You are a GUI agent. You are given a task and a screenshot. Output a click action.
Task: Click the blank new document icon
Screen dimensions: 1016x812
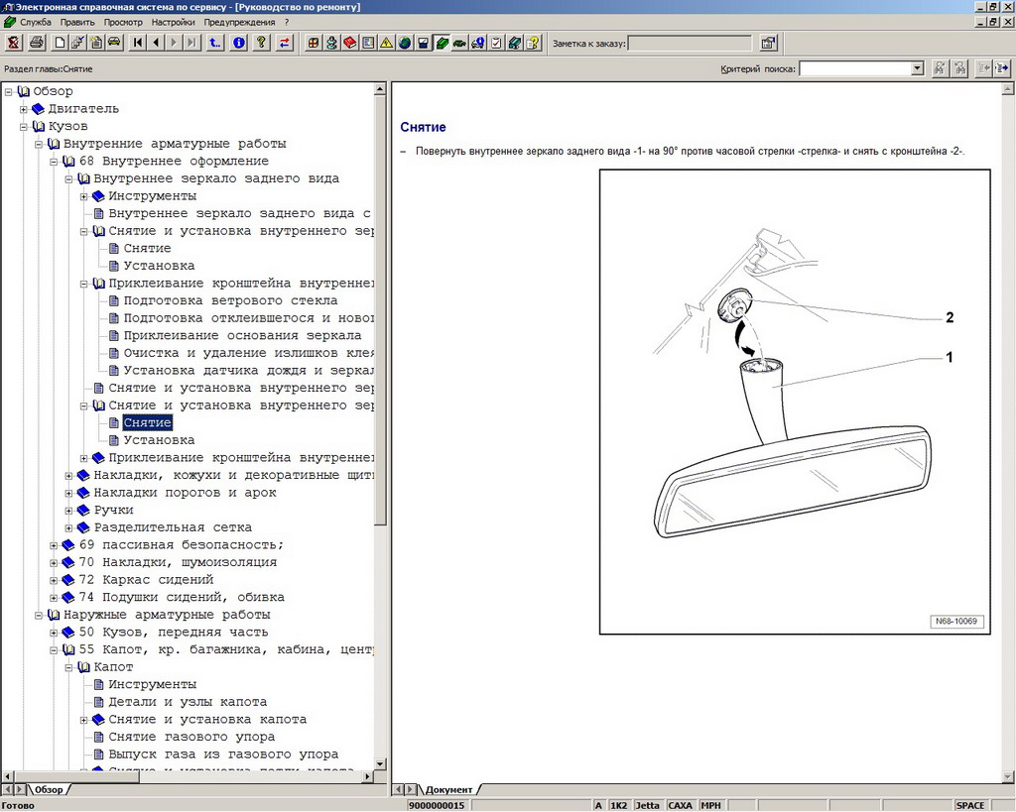coord(60,44)
